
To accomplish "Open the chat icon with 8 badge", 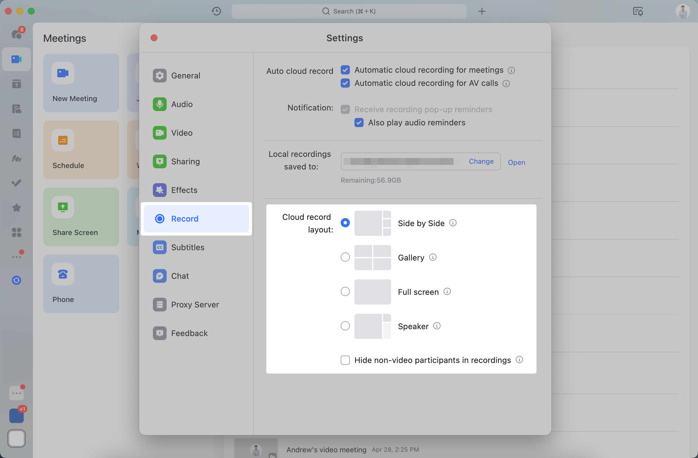I will click(17, 34).
